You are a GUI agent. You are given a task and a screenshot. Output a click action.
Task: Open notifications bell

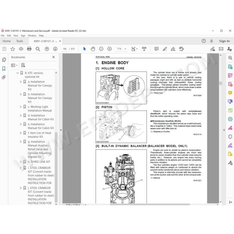click(x=212, y=41)
